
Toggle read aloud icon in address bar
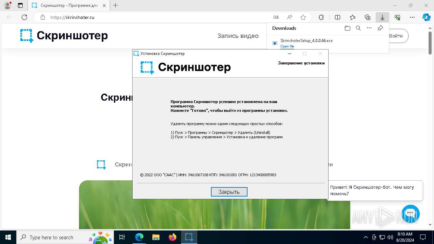(290, 17)
